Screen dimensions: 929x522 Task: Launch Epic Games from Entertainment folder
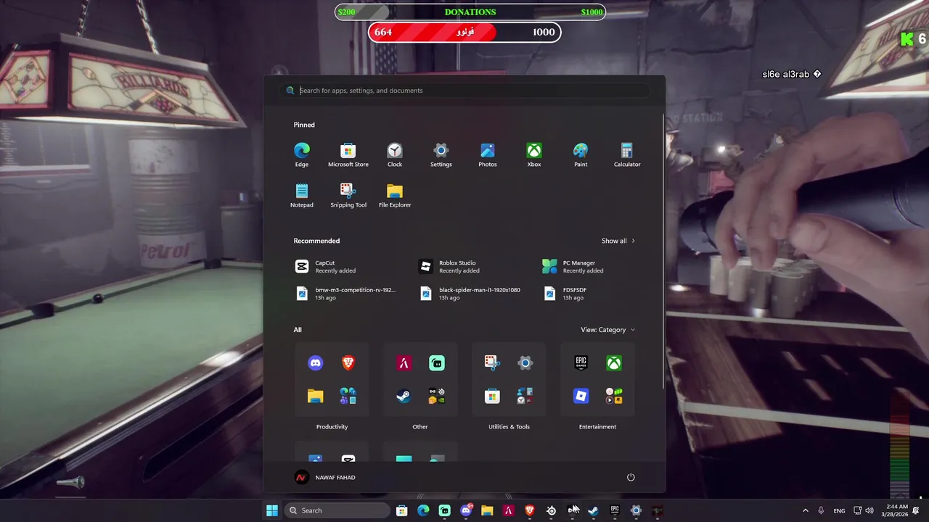tap(581, 363)
